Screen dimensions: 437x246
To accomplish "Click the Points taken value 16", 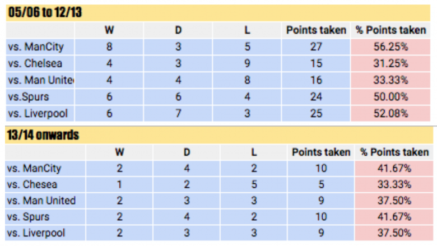I will [316, 80].
